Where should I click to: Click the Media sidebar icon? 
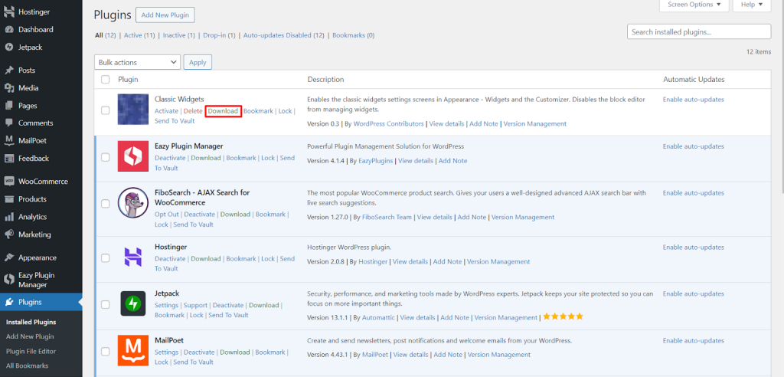click(9, 87)
